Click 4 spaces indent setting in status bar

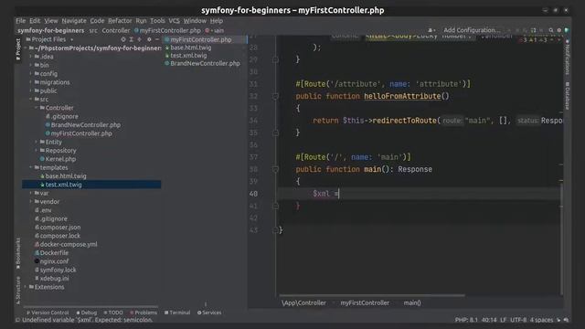(x=541, y=320)
